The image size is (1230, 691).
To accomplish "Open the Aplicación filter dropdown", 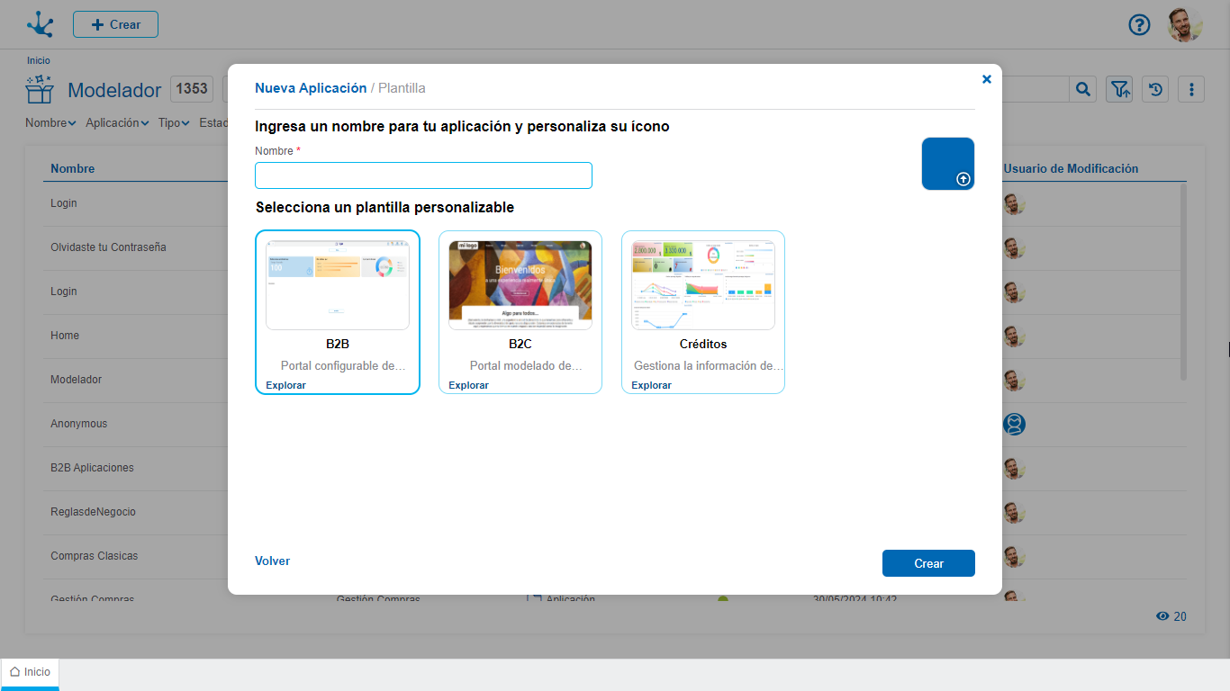I will click(117, 122).
